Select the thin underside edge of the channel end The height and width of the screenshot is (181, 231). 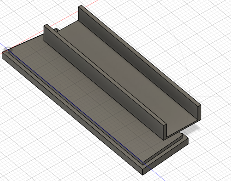click(x=182, y=129)
